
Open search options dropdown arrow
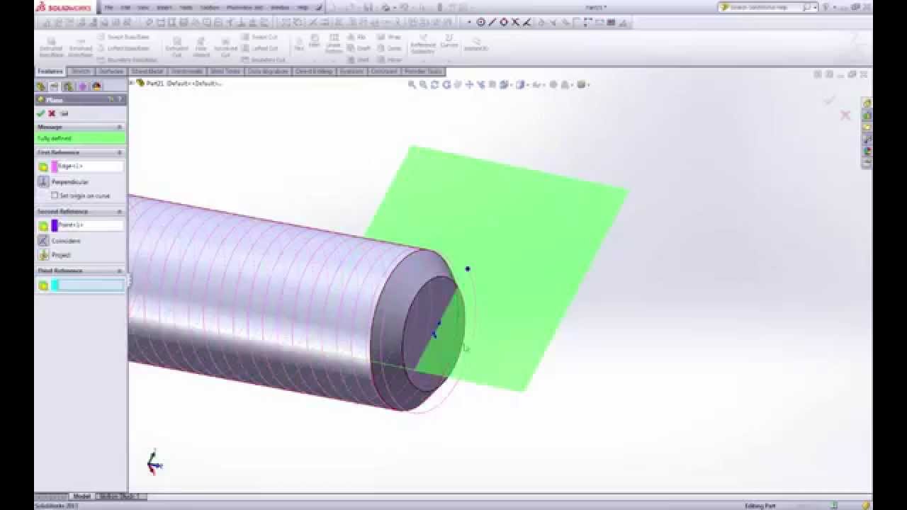816,7
